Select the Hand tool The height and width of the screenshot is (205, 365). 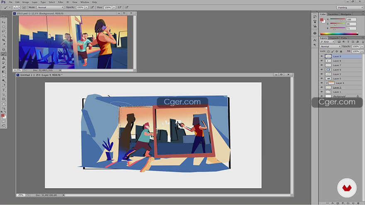(x=3, y=104)
